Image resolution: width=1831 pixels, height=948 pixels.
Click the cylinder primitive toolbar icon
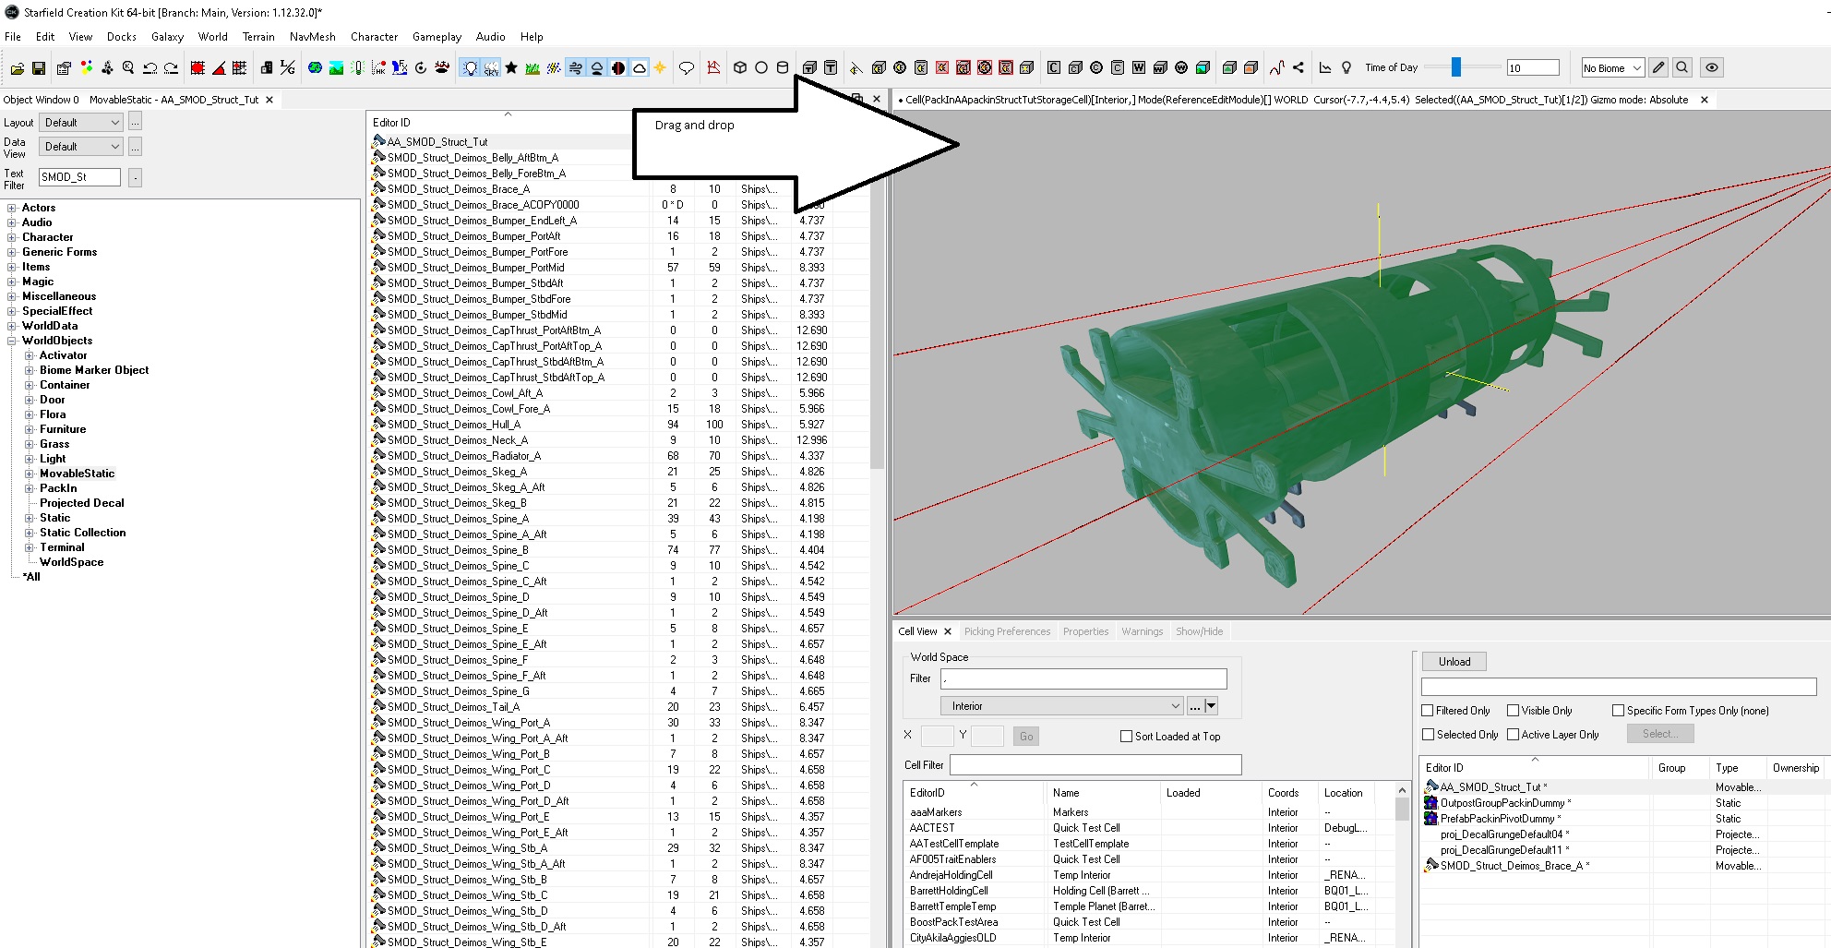[x=783, y=67]
